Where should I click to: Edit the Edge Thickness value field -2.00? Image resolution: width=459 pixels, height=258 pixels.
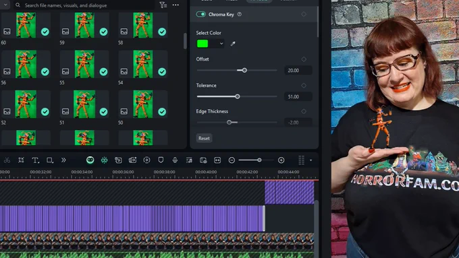pyautogui.click(x=298, y=123)
